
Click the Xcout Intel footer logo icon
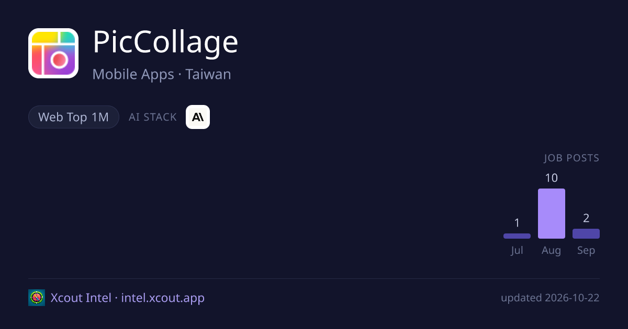point(37,298)
